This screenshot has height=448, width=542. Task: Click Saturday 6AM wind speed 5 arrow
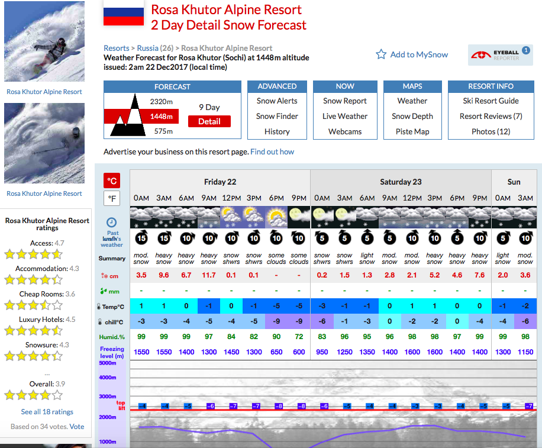coord(367,238)
